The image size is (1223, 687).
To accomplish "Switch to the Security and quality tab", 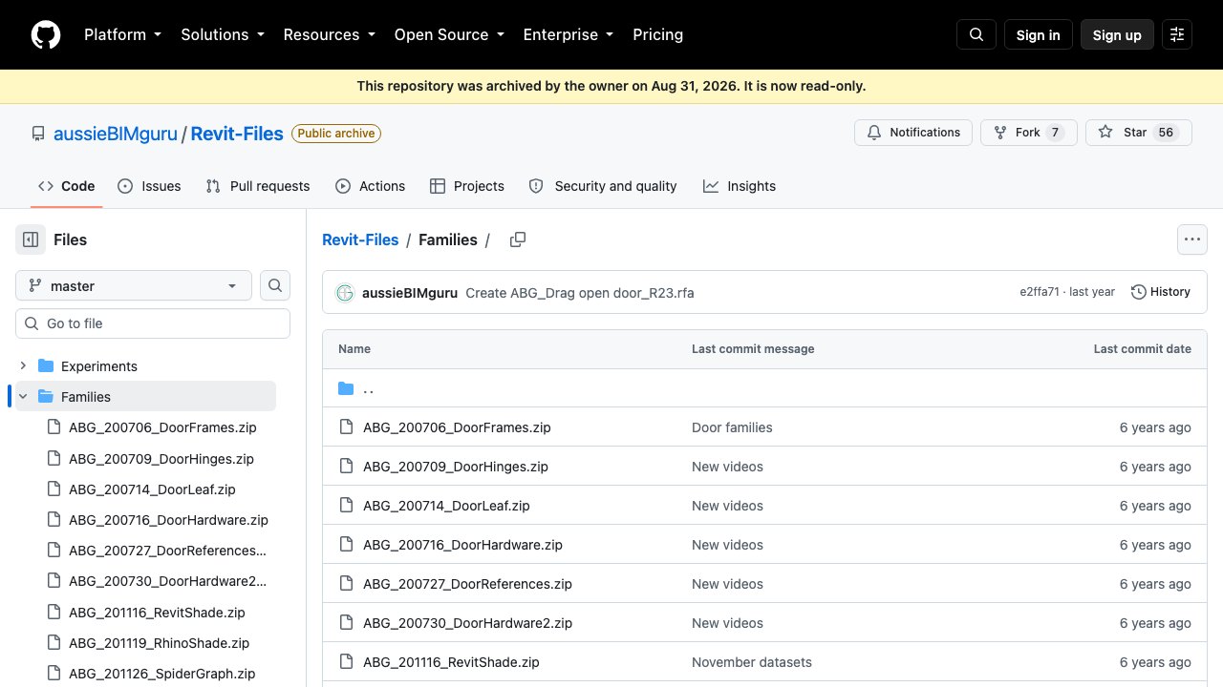I will click(603, 186).
